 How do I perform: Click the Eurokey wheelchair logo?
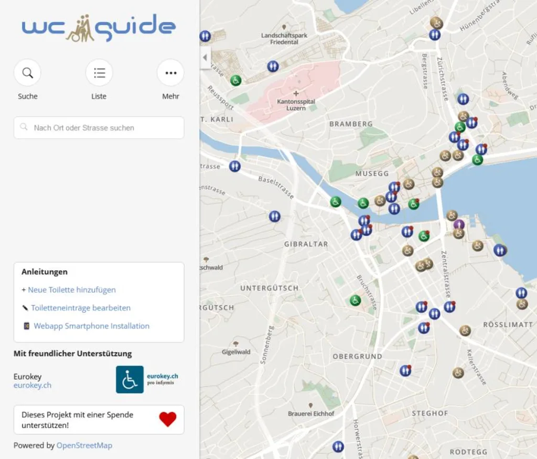pos(129,379)
